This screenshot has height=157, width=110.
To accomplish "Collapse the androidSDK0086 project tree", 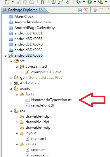I will click(6, 56).
